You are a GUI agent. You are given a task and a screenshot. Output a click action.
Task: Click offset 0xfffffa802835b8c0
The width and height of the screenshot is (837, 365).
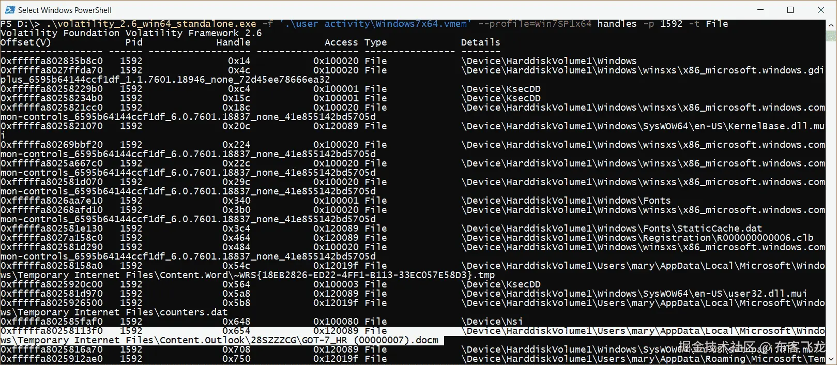[x=52, y=61]
